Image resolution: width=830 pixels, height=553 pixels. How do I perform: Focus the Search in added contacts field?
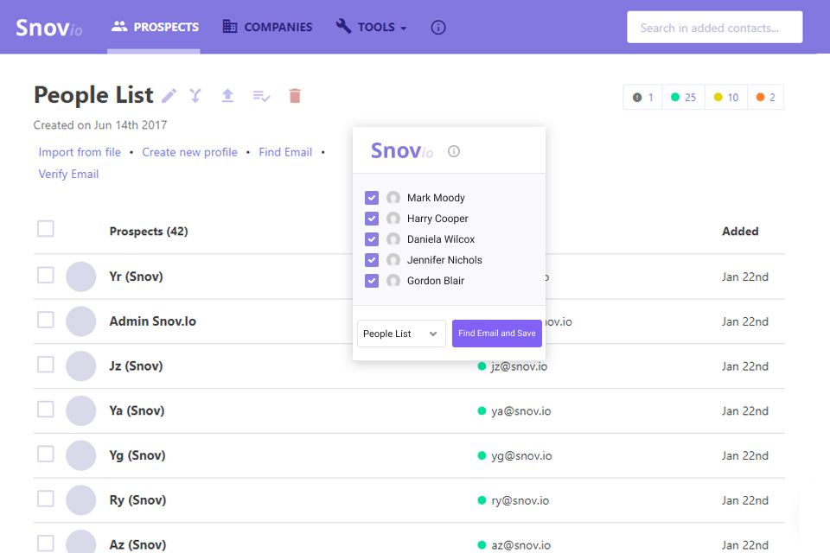tap(715, 28)
